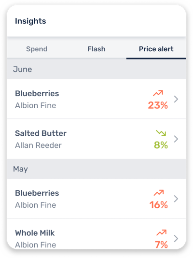Open Salted Butter details via chevron arrow
Screen dimensions: 193x258
pyautogui.click(x=176, y=139)
